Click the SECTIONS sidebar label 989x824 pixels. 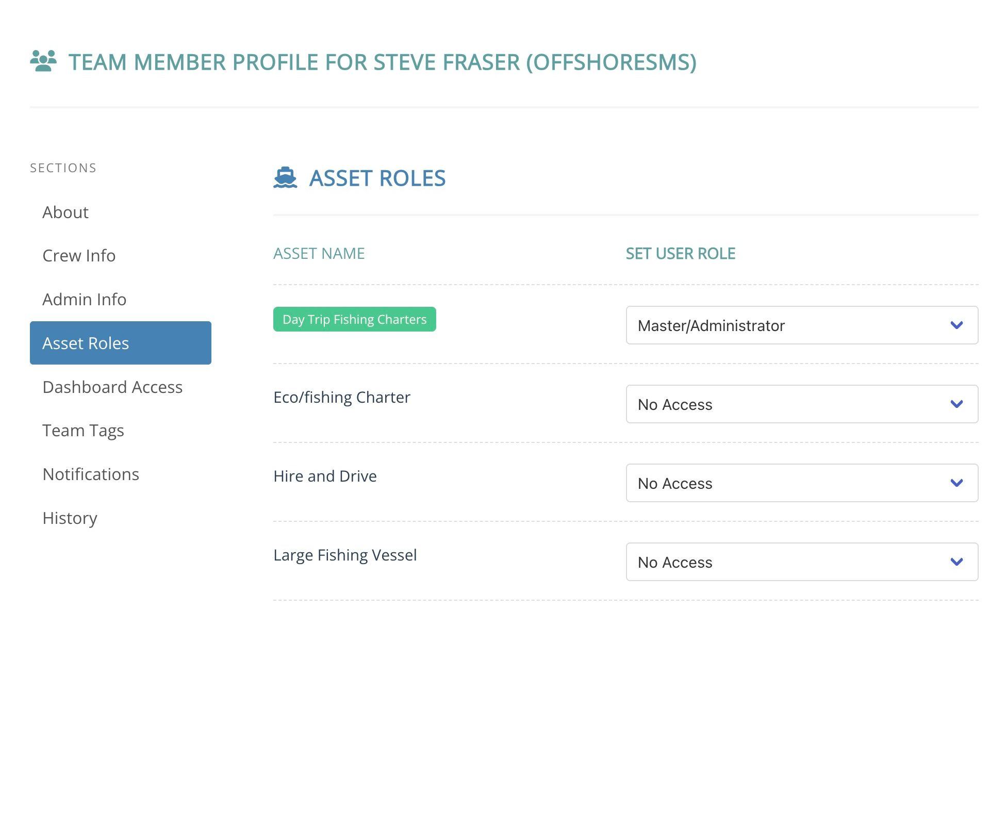[x=63, y=168]
